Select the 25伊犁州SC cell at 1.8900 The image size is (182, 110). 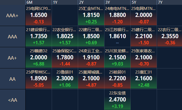38,78
